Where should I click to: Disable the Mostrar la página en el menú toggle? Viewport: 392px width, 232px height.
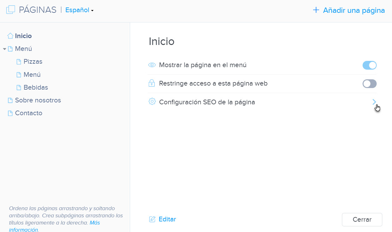(369, 65)
